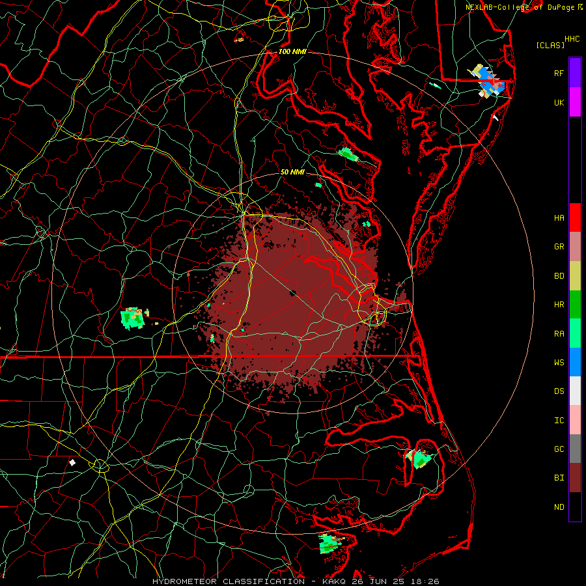This screenshot has height=586, width=586.
Task: Click the 'UK' legend label
Action: click(559, 102)
